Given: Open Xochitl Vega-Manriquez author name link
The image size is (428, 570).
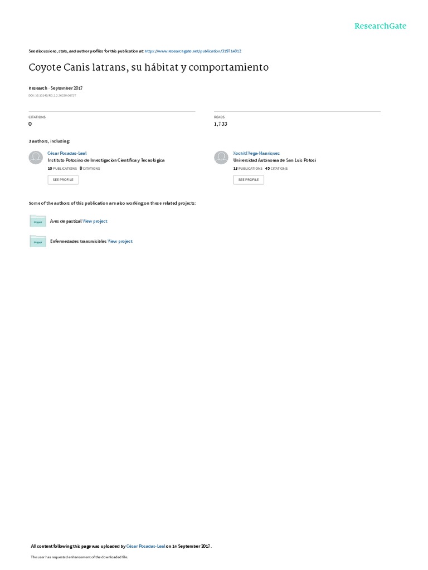Looking at the screenshot, I should tap(256, 154).
